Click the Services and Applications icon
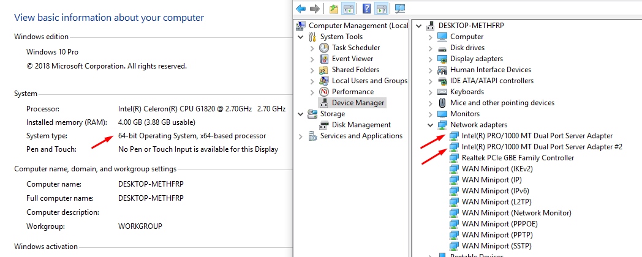The height and width of the screenshot is (257, 642). [x=312, y=136]
